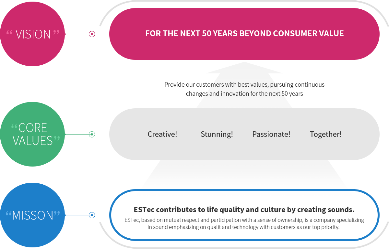Click the opening quotation mark before CORE
Screen dimensions: 389x249
14,126
